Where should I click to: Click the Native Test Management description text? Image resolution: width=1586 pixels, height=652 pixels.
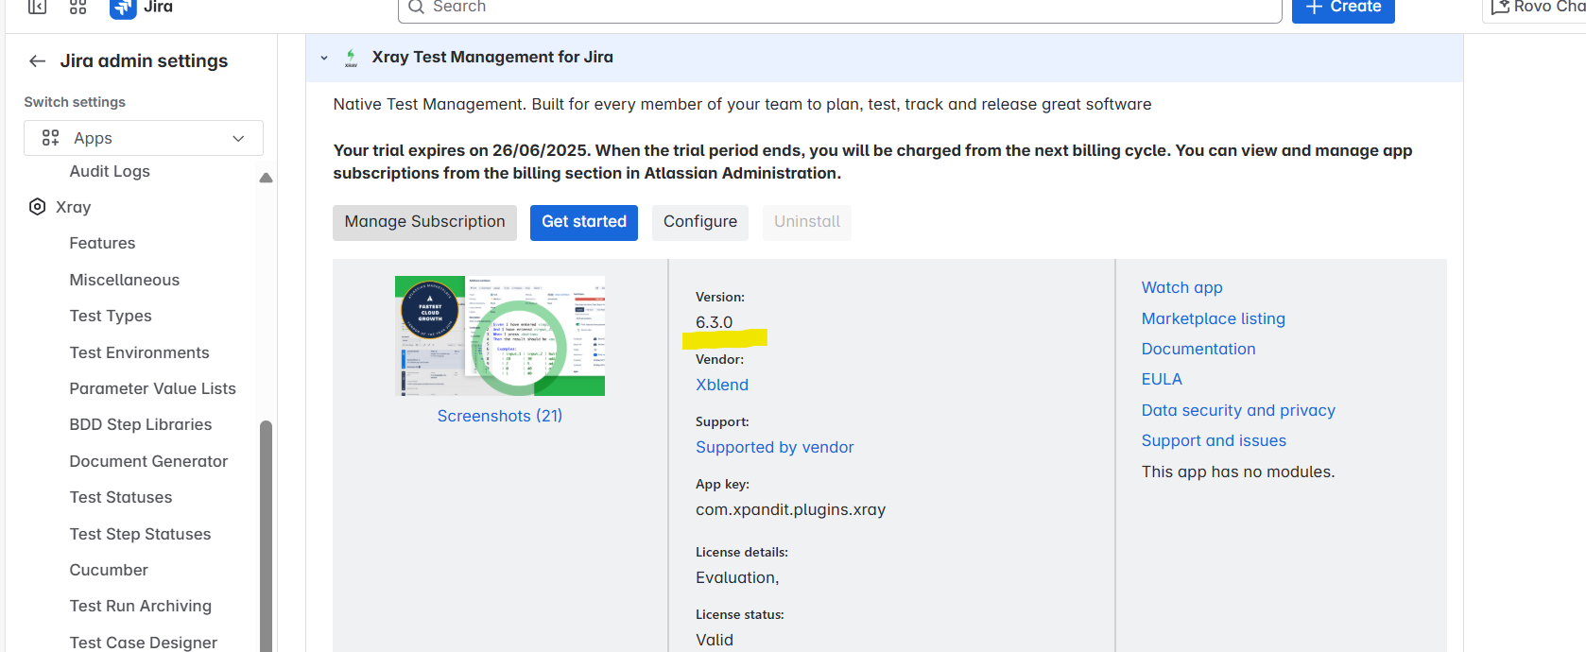pyautogui.click(x=742, y=104)
